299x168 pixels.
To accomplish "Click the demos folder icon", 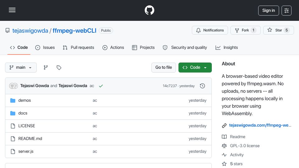I will [13, 100].
